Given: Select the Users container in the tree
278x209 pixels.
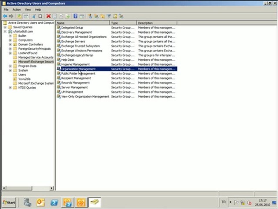Looking at the screenshot, I should point(22,75).
